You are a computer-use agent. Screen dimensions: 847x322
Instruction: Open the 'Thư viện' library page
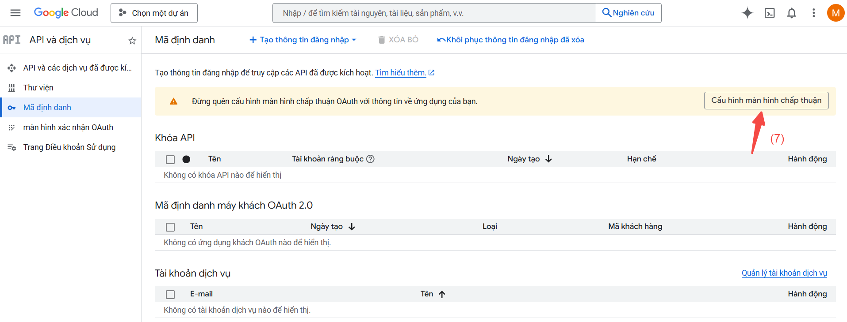click(71, 87)
